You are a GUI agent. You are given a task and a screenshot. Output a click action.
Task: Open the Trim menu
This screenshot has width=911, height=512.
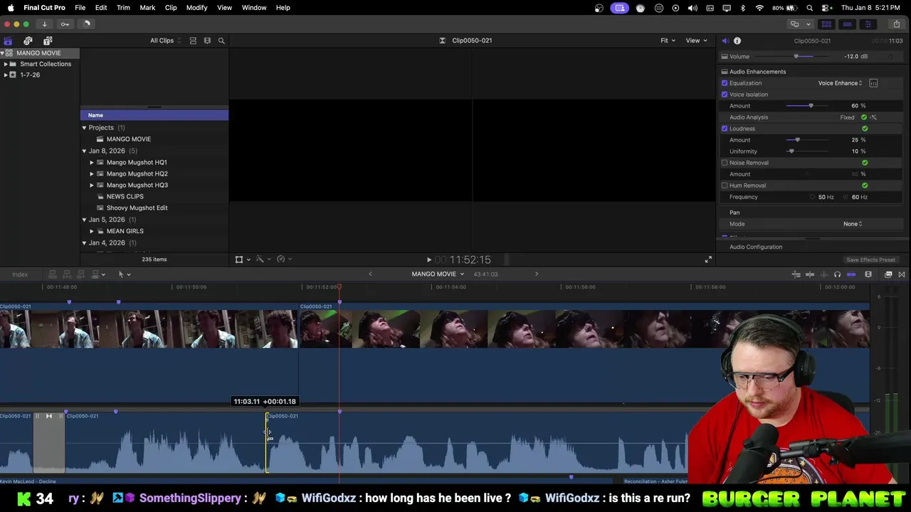[123, 8]
